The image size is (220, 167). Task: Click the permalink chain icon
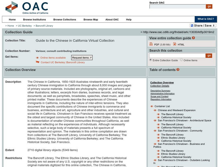[x=141, y=32]
